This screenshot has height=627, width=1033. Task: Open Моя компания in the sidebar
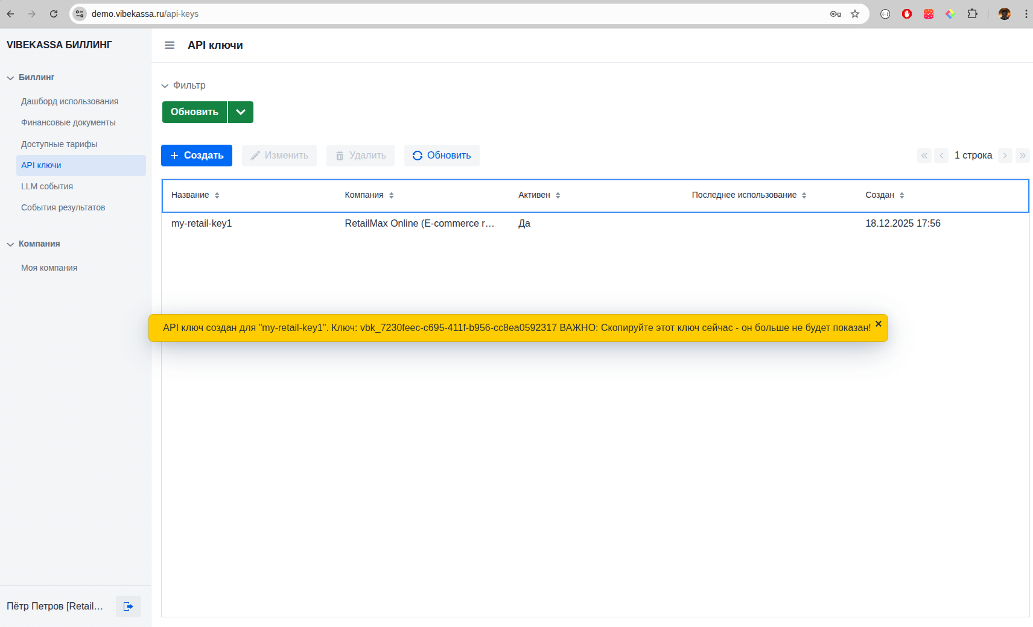coord(49,268)
